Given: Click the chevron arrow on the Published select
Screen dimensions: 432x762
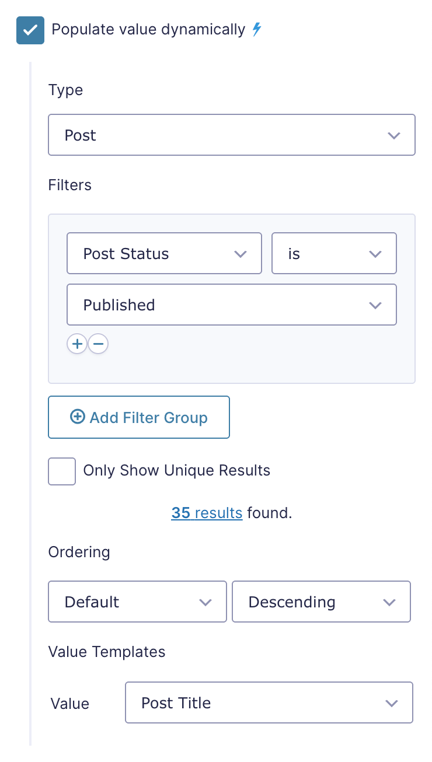Looking at the screenshot, I should [375, 305].
